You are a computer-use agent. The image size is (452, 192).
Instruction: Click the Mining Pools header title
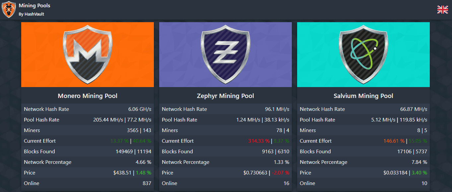click(x=34, y=6)
